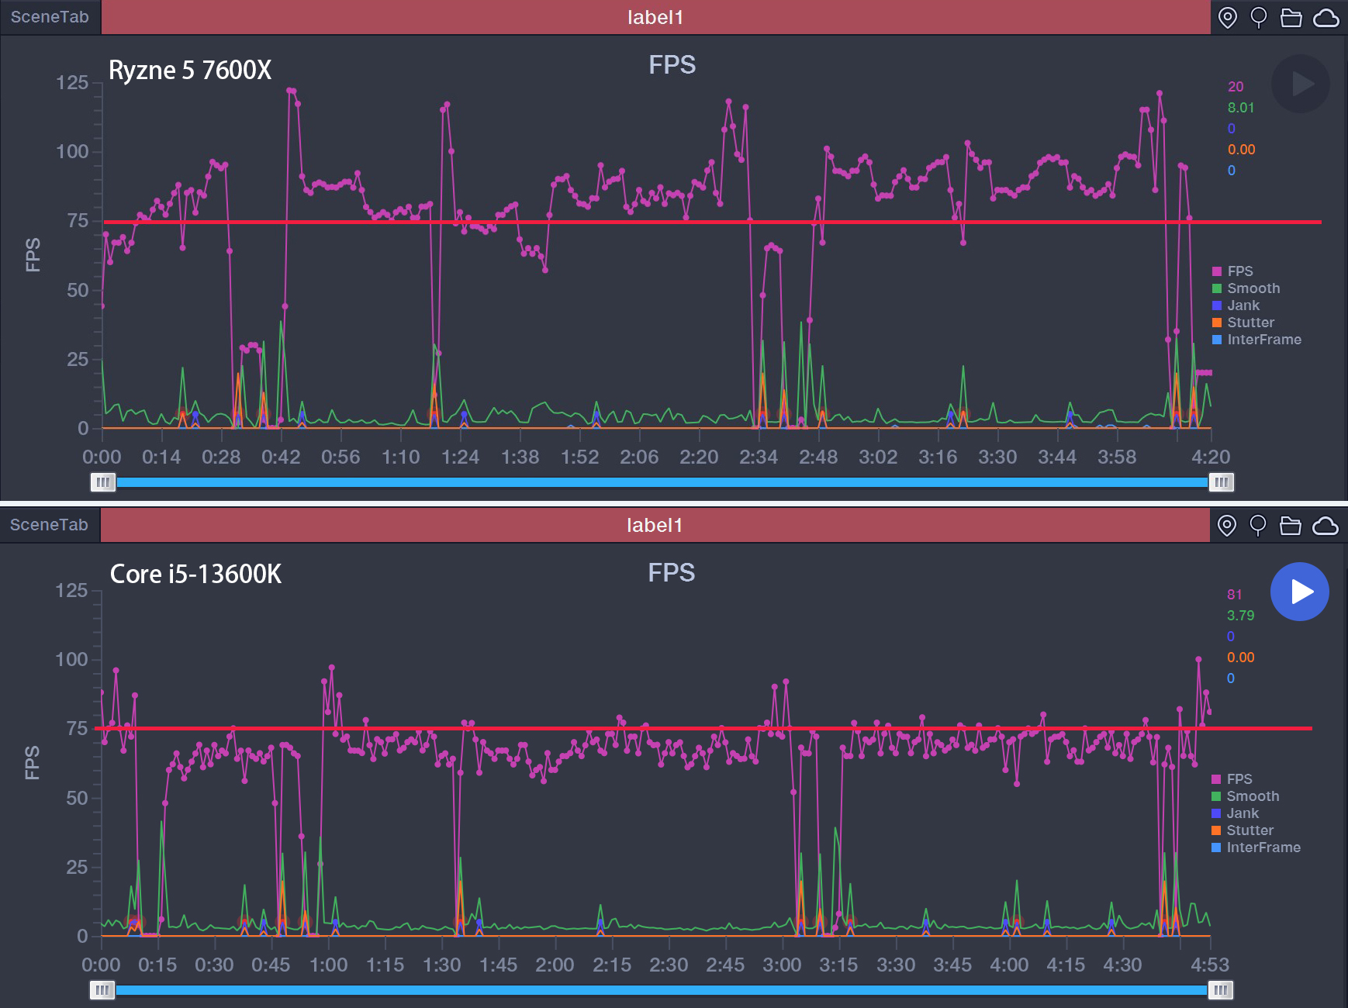This screenshot has width=1348, height=1008.
Task: Click the 4:53 end time on Core i5 axis
Action: pyautogui.click(x=1210, y=965)
